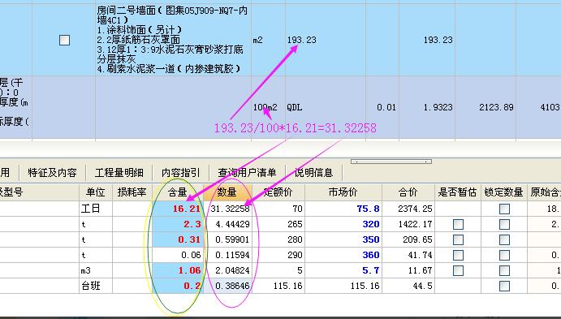Click the 损耗率 column header
The width and height of the screenshot is (561, 319).
[x=132, y=192]
